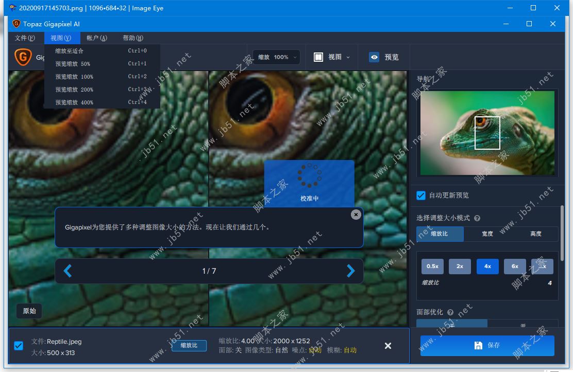
Task: Choose 缩放至适合 menu entry
Action: 102,51
